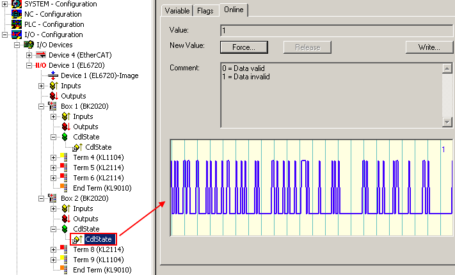Click the End Term (KL9010) icon under Box 1
The width and height of the screenshot is (455, 275).
pos(64,187)
